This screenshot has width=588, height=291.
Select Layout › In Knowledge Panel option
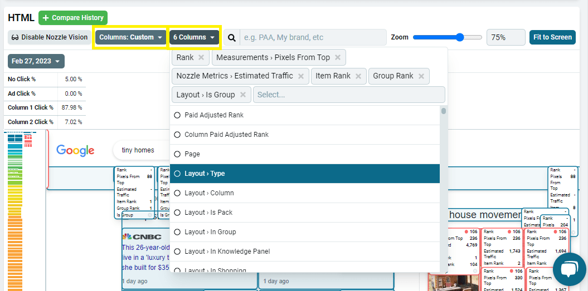305,251
